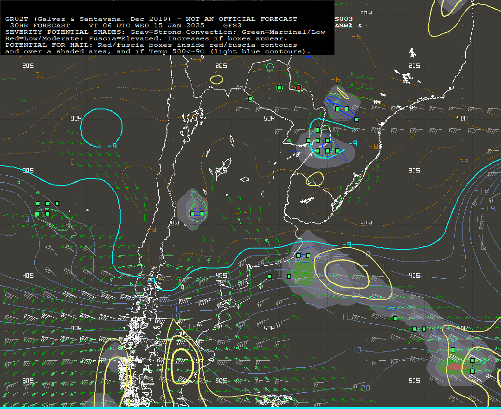
Task: Click the '-13' contour label near green boxes
Action: click(x=22, y=219)
